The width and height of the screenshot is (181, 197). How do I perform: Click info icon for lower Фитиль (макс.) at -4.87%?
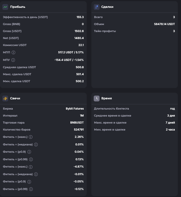coord(31,167)
